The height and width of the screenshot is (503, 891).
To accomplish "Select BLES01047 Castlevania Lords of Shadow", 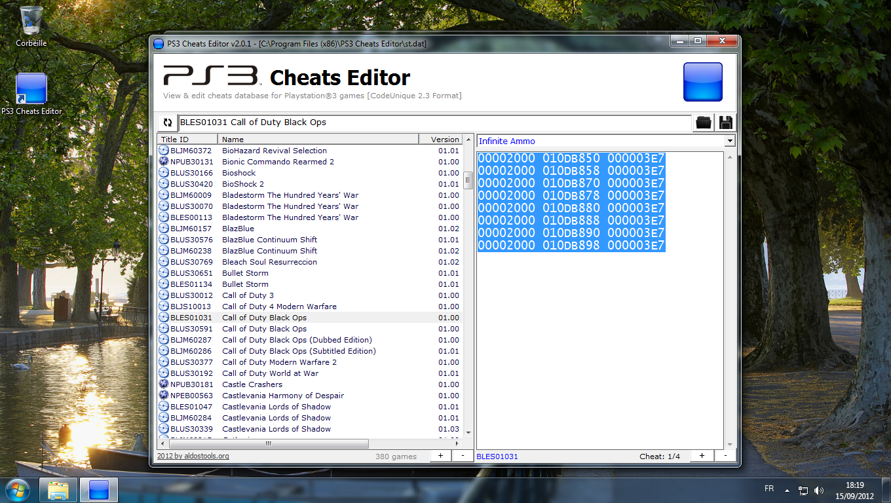I will pyautogui.click(x=310, y=407).
